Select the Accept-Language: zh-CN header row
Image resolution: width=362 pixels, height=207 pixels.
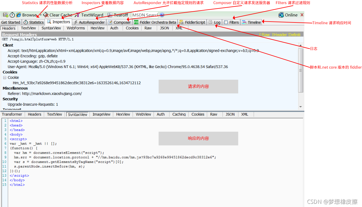[37, 61]
